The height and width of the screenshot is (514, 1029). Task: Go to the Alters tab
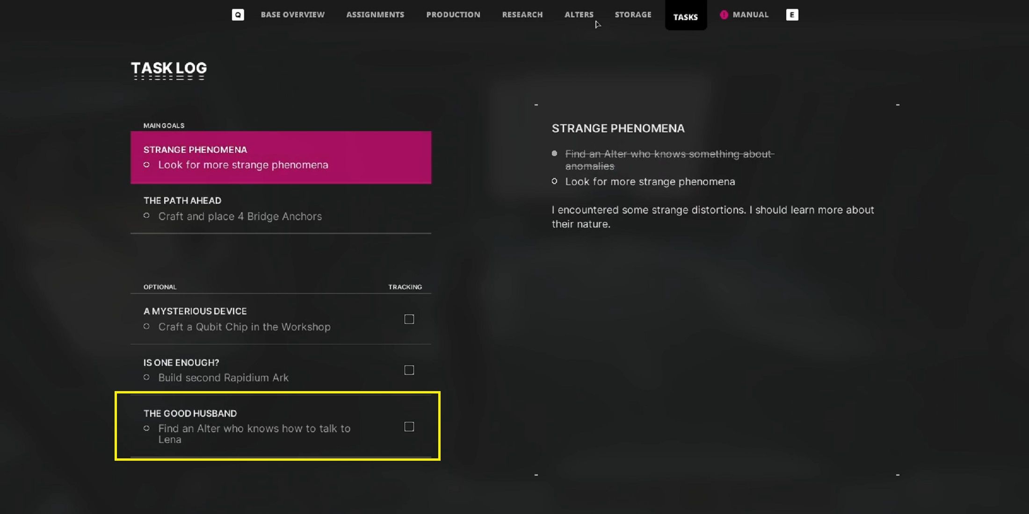pyautogui.click(x=579, y=15)
